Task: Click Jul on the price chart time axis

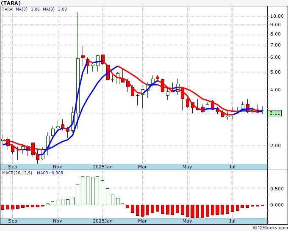Action: click(233, 167)
